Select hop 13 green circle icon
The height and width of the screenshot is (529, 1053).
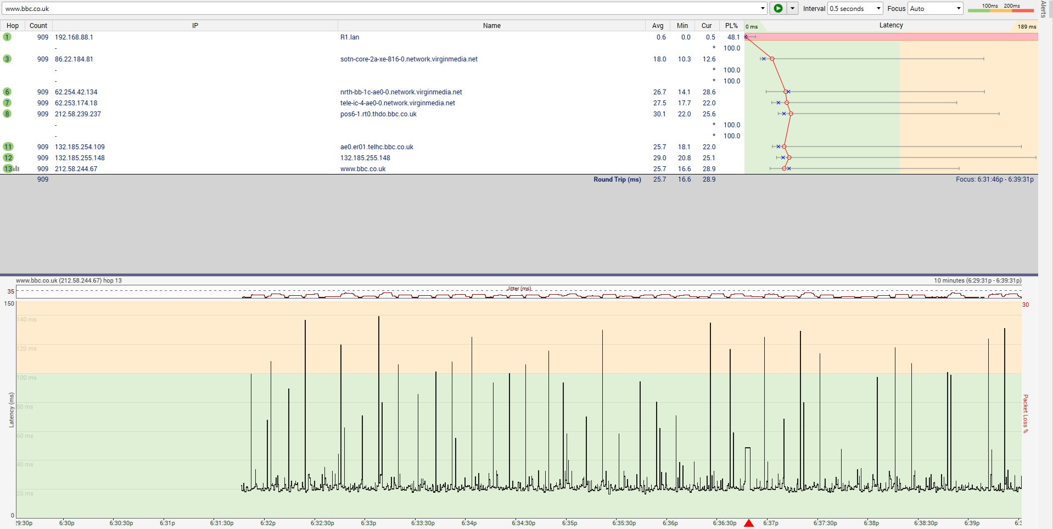[8, 168]
